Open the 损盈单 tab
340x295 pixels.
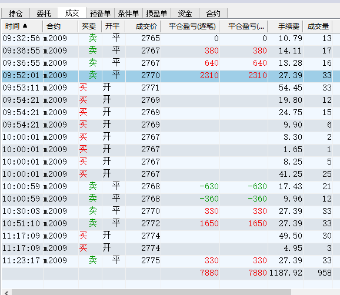pos(156,14)
